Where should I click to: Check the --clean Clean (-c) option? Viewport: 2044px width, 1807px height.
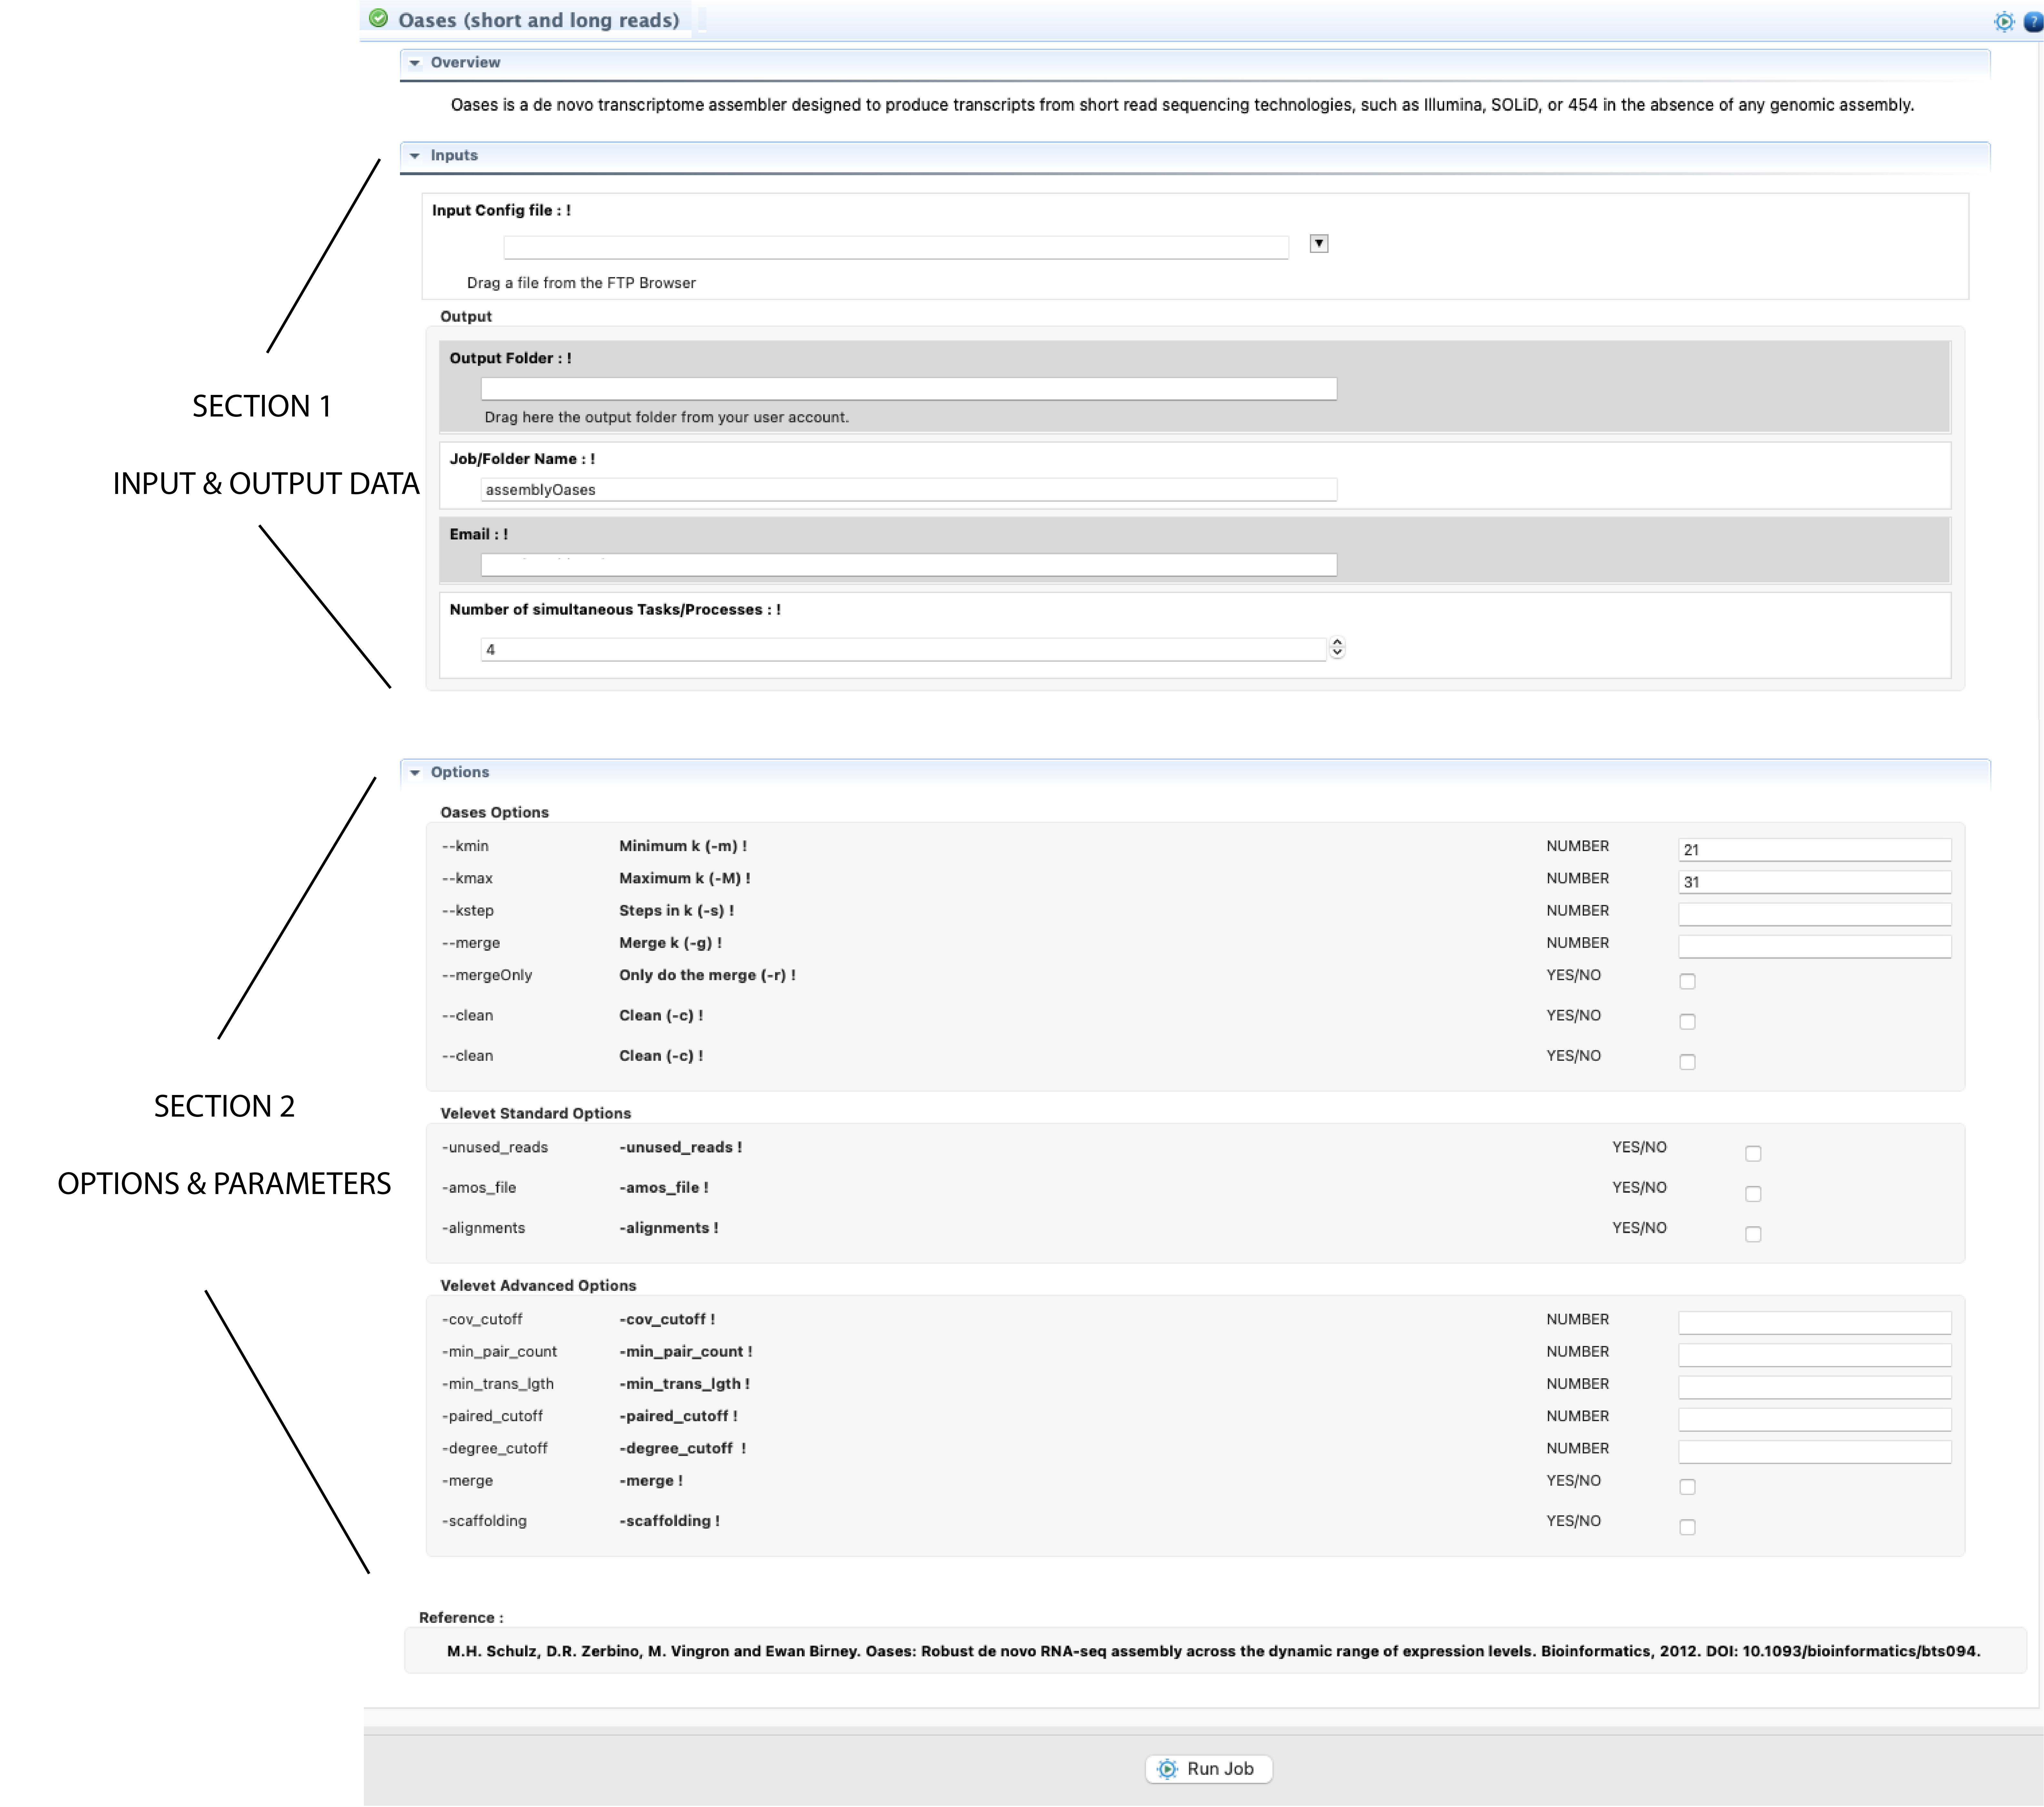tap(1688, 1022)
